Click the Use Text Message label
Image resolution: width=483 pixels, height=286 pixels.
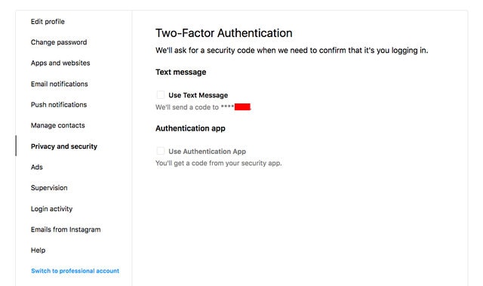click(198, 95)
